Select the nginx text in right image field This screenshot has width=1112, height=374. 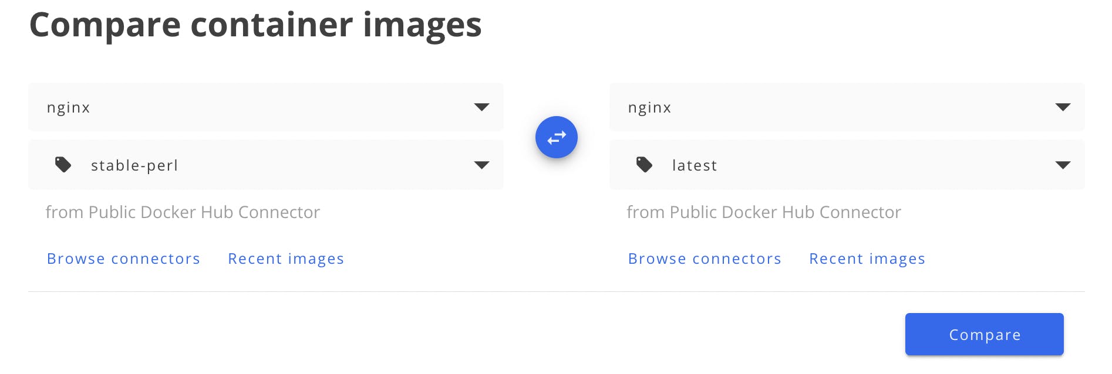tap(649, 108)
